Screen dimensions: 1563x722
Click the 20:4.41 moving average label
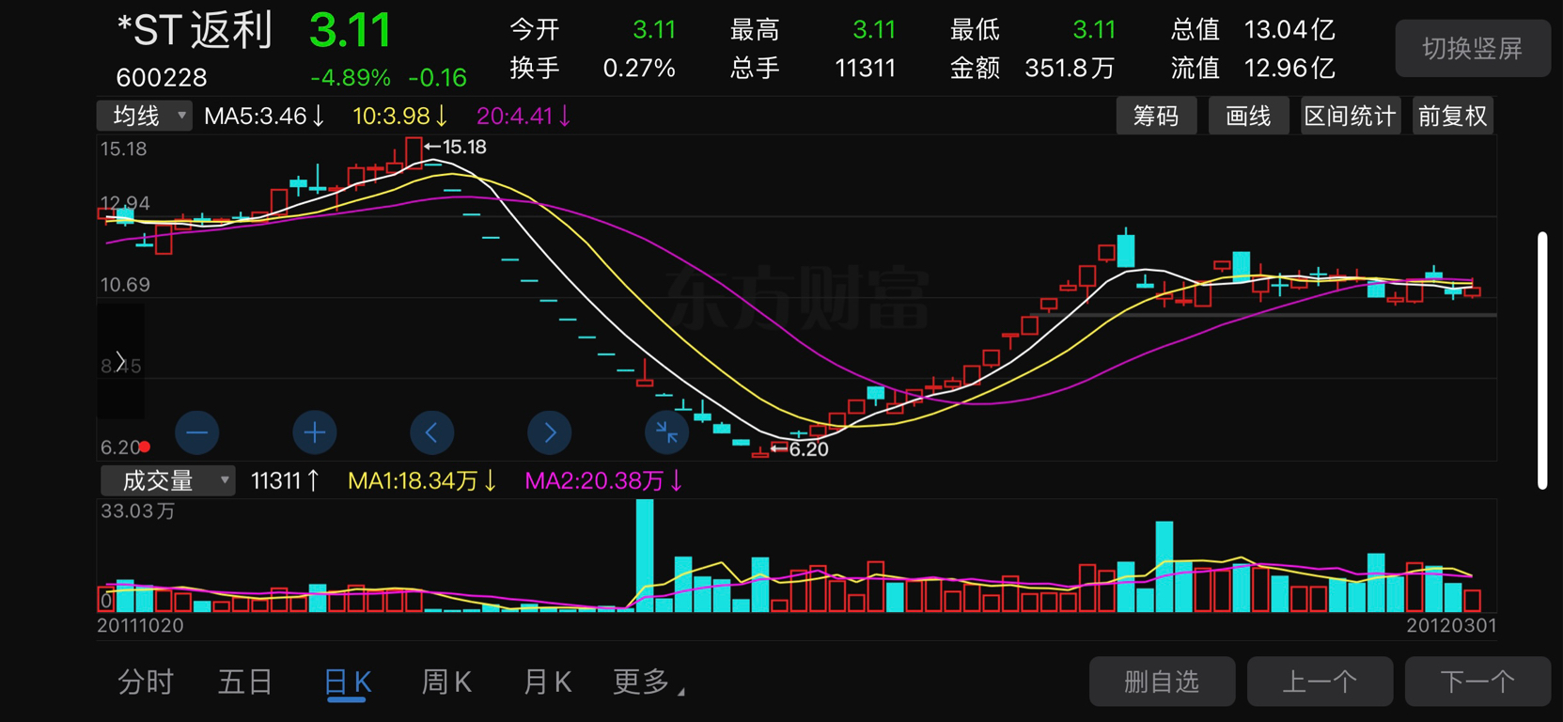(524, 116)
